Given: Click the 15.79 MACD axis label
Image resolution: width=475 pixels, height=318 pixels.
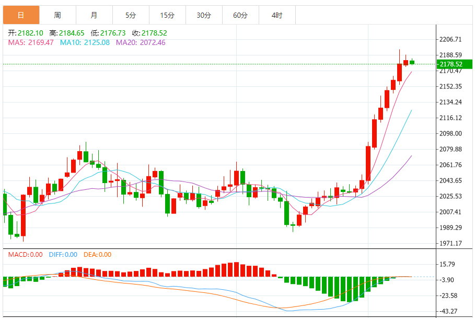Looking at the screenshot, I should pos(447,264).
